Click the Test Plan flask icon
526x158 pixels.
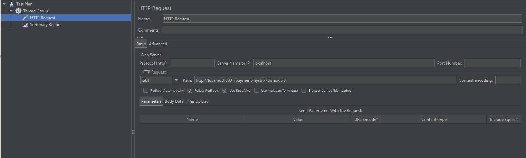(x=11, y=4)
